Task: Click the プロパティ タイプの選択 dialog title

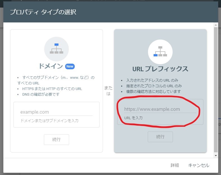Action: click(x=43, y=12)
